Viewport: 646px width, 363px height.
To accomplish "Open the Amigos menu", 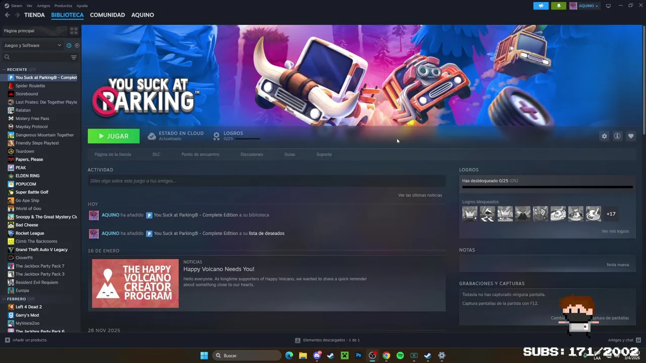I will [43, 6].
